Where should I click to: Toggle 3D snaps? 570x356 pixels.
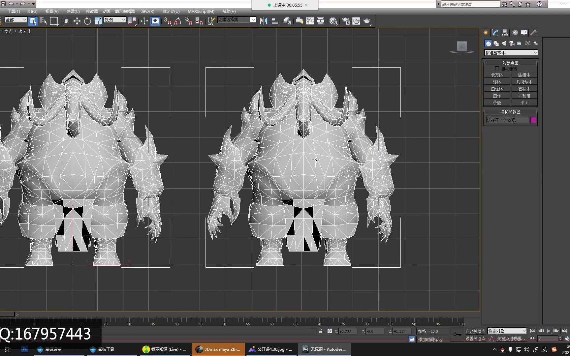(x=168, y=21)
